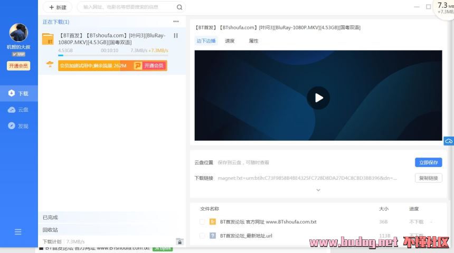Click the 进度 column header
Screen dimensions: 454x253
tap(414, 209)
